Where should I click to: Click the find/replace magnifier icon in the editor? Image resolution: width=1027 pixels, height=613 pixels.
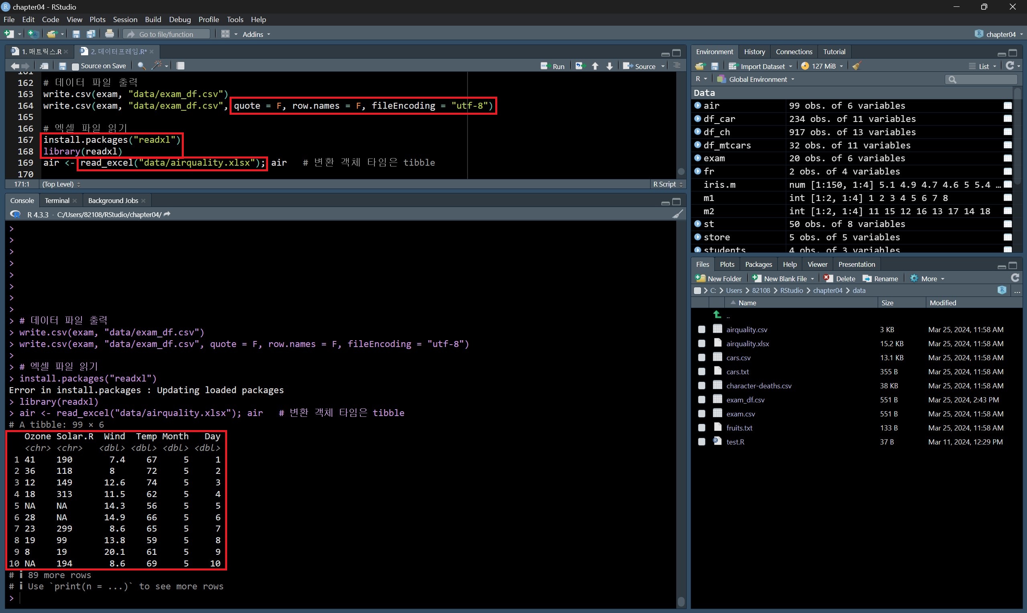[141, 66]
